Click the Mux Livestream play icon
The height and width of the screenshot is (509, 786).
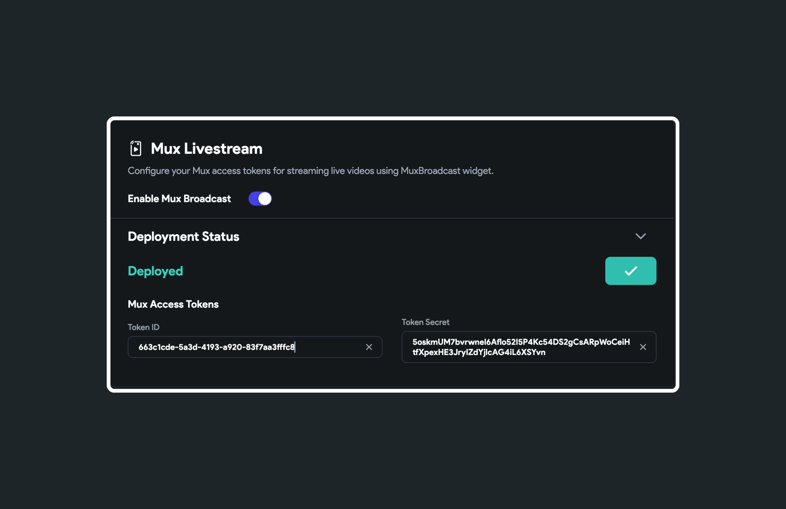[136, 149]
